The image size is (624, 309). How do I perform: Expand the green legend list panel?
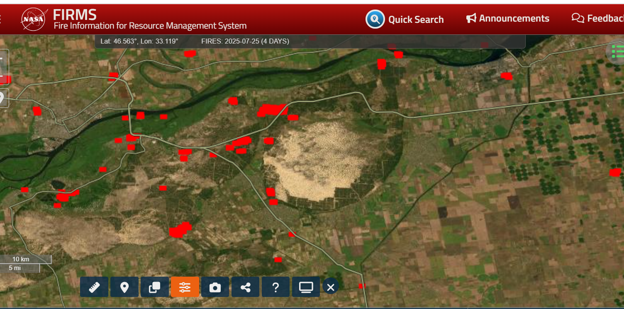pos(617,52)
